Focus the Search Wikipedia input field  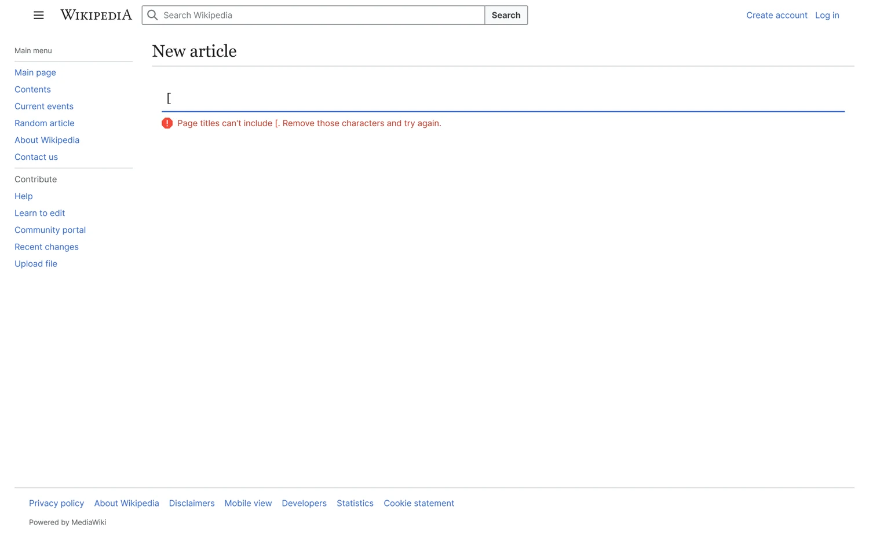pyautogui.click(x=313, y=15)
